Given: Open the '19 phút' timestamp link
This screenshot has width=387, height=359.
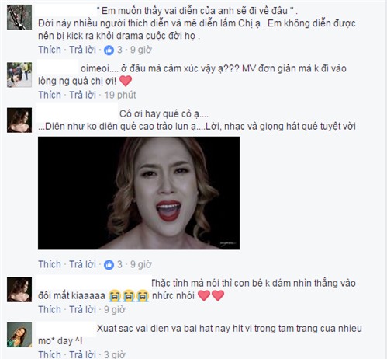Looking at the screenshot, I should click(x=120, y=95).
